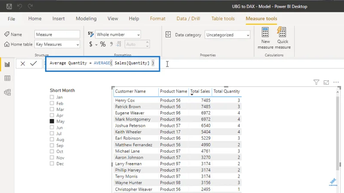The image size is (344, 193).
Task: Check the Feb month checkbox
Action: (x=52, y=103)
